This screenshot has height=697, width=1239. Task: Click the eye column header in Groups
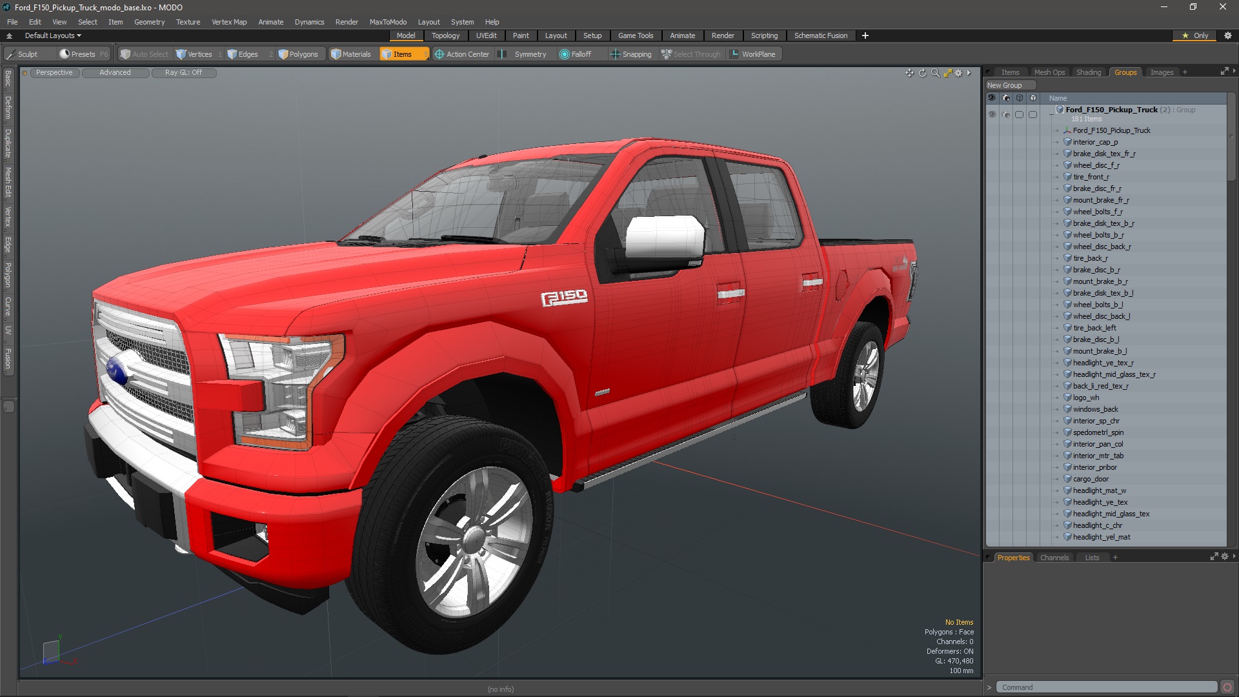click(x=992, y=98)
